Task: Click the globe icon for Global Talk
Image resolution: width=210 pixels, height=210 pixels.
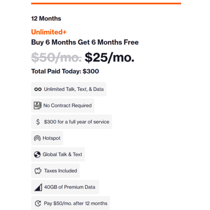Action: [x=37, y=154]
